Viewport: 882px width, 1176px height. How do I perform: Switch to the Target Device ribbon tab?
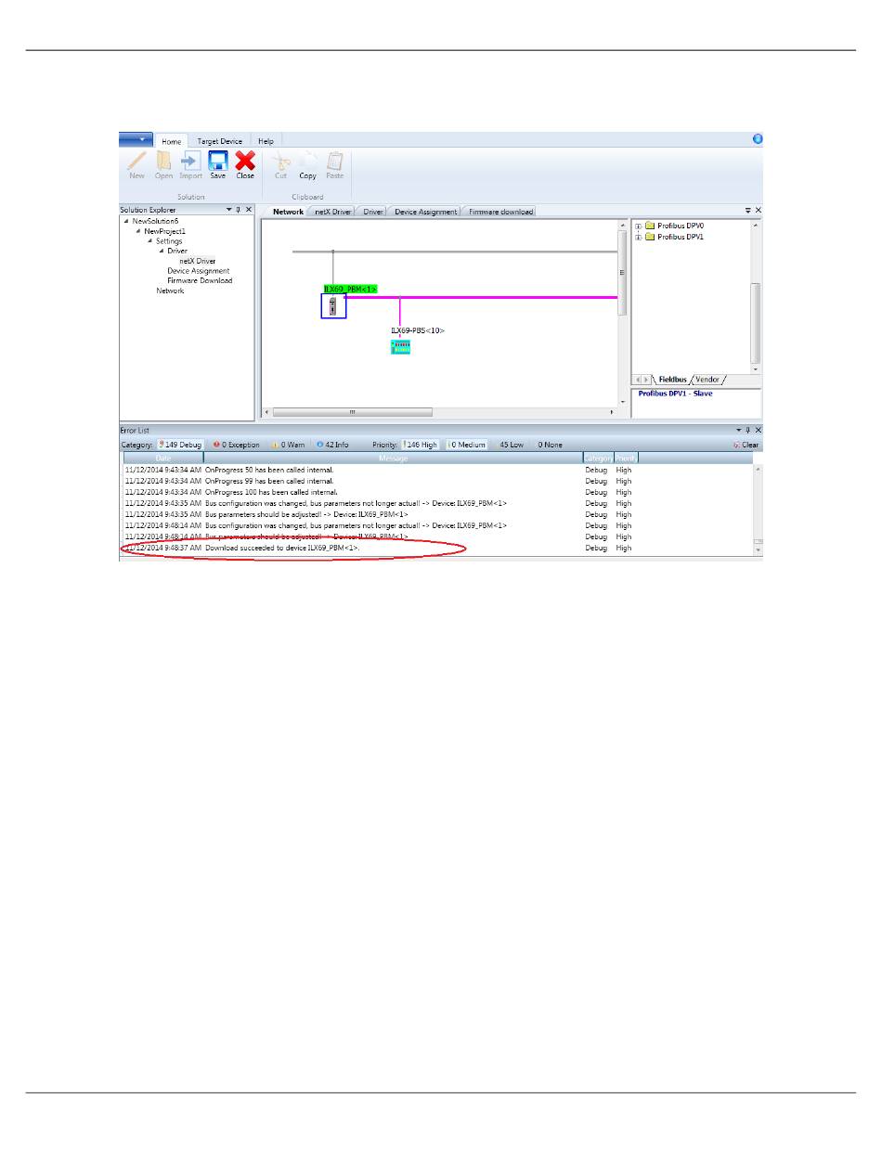click(219, 141)
